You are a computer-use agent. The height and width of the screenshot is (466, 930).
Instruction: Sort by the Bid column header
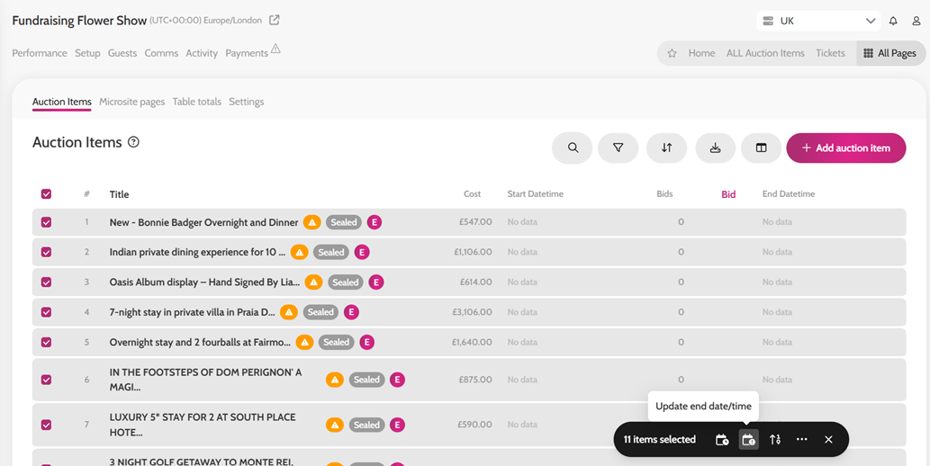pos(728,194)
